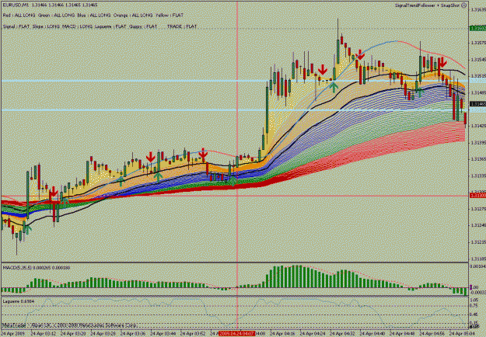Click the MACD(5,35,5) subwindow label

coord(37,268)
